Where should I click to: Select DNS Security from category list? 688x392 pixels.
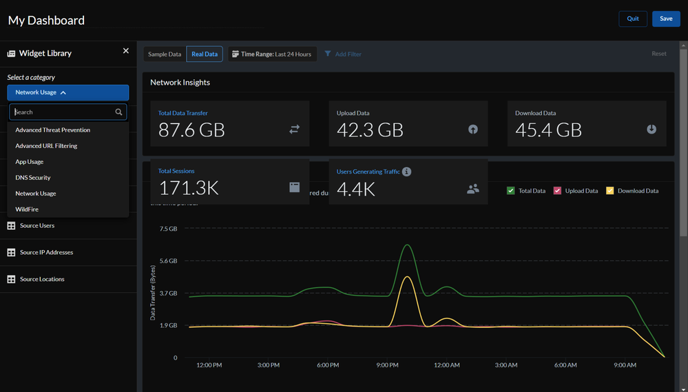pyautogui.click(x=33, y=178)
